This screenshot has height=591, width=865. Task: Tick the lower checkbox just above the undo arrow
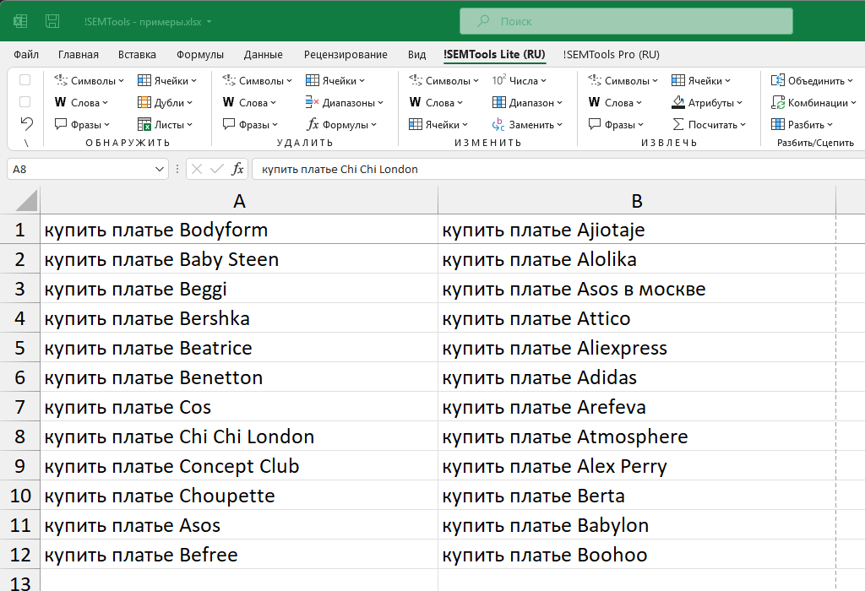24,102
